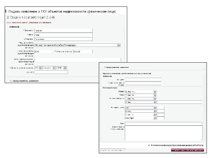Viewport: 211px width, 158px height.
Task: Click the document series field
Action: click(43, 51)
